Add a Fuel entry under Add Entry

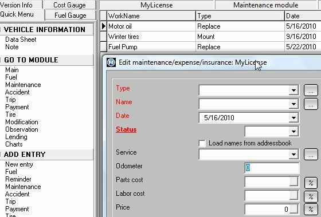tap(11, 172)
